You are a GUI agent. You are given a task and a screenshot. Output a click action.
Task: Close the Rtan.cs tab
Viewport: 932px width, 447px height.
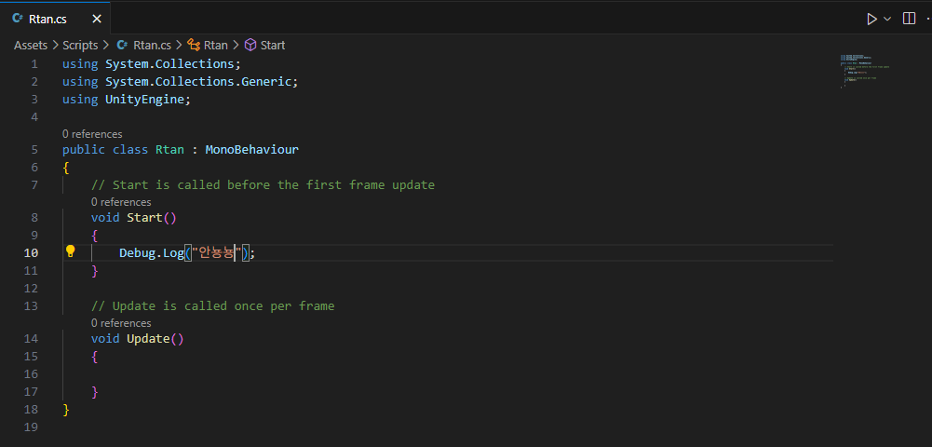[x=96, y=19]
